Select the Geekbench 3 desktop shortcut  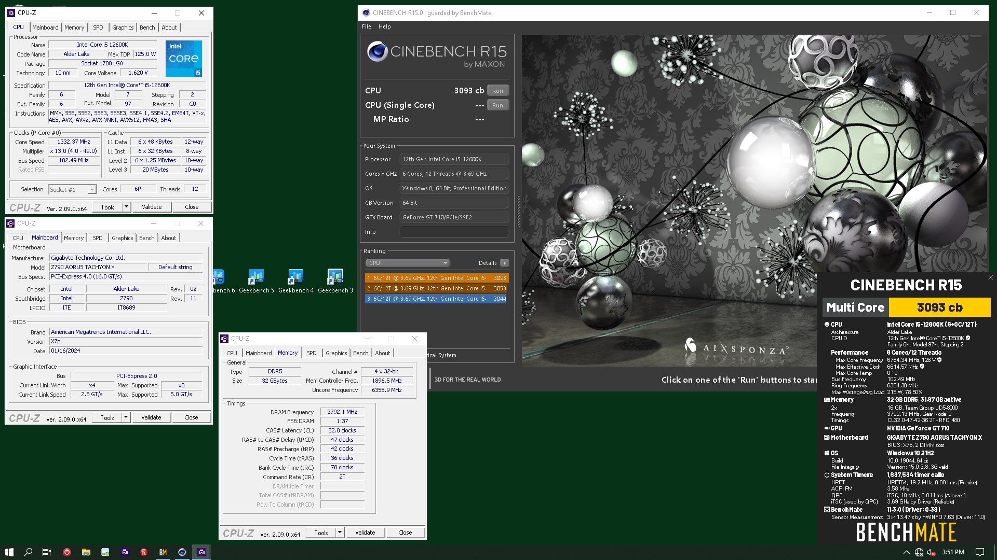335,281
